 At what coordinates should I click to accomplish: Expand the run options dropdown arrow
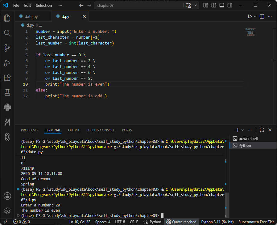coord(255,16)
